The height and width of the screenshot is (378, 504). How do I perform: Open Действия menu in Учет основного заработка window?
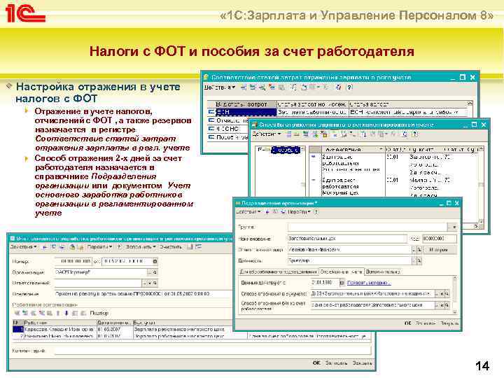[23, 247]
